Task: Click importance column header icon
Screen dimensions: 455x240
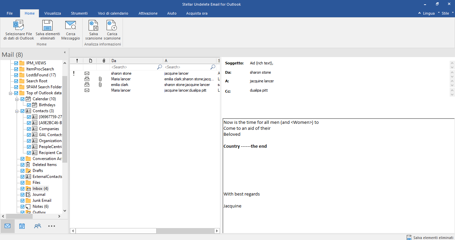Action: pos(77,61)
